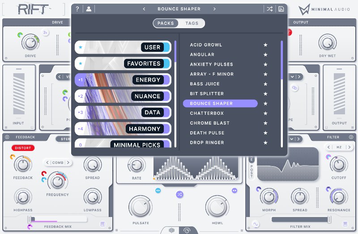The image size is (358, 234).
Task: Load the ARRAY - F MINOR preset
Action: pos(212,74)
